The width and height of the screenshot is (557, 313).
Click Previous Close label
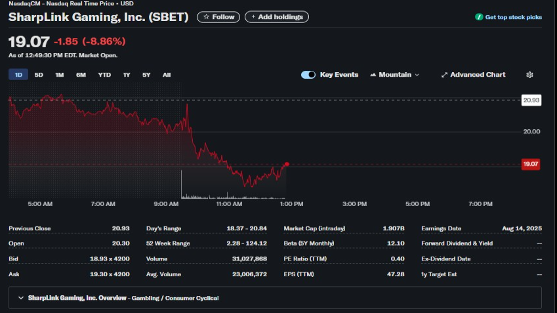click(30, 228)
